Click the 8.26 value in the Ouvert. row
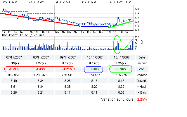The height and width of the screenshot is (117, 187). coord(67,81)
